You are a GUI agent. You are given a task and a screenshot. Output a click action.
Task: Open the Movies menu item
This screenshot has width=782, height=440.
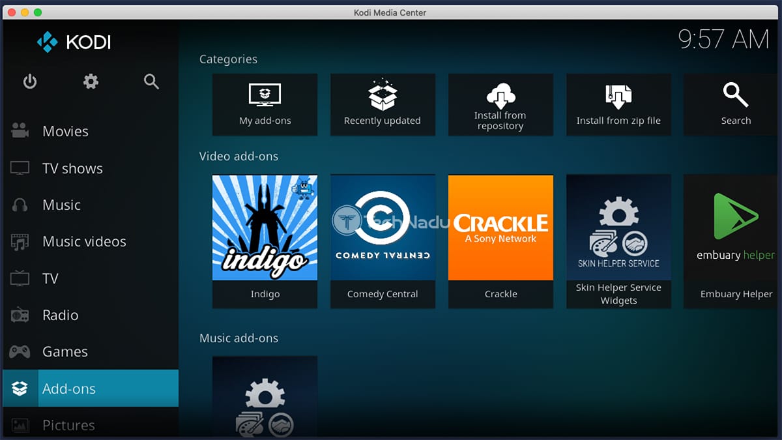(65, 131)
